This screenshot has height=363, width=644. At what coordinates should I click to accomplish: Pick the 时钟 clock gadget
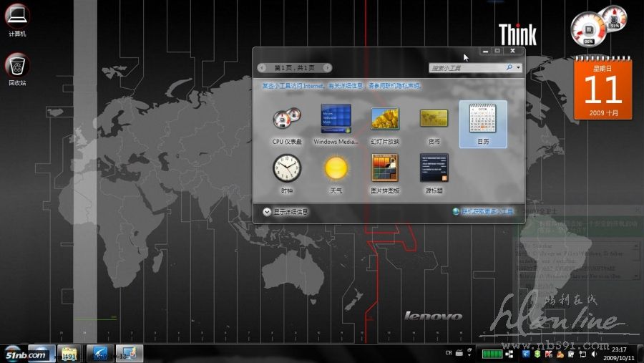[x=287, y=173]
